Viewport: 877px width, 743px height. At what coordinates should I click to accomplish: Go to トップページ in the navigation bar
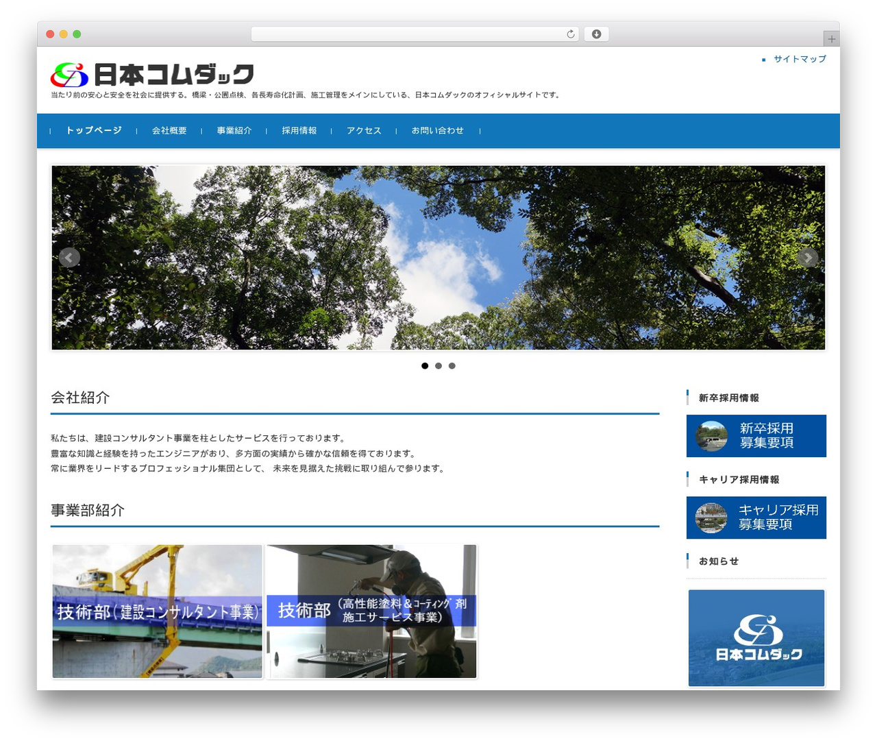click(94, 130)
